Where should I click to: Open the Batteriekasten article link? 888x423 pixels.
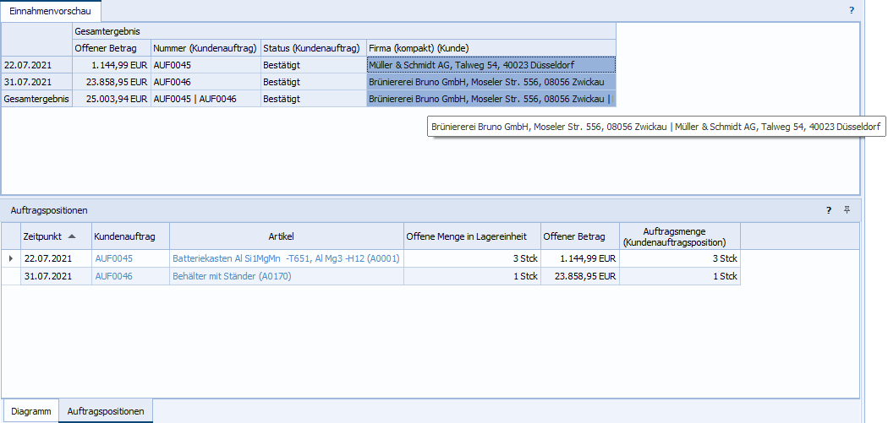(285, 258)
